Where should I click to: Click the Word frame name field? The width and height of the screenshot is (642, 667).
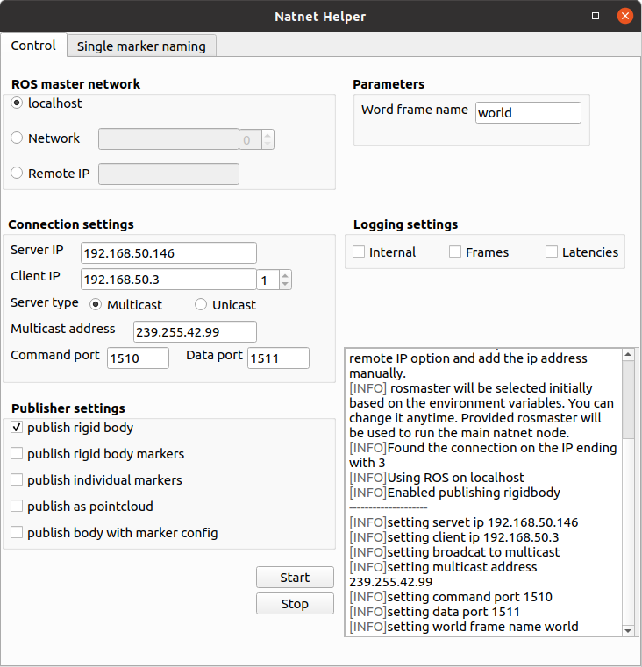tap(528, 113)
